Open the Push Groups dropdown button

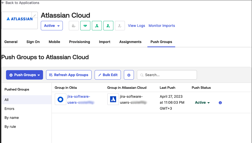pyautogui.click(x=25, y=75)
